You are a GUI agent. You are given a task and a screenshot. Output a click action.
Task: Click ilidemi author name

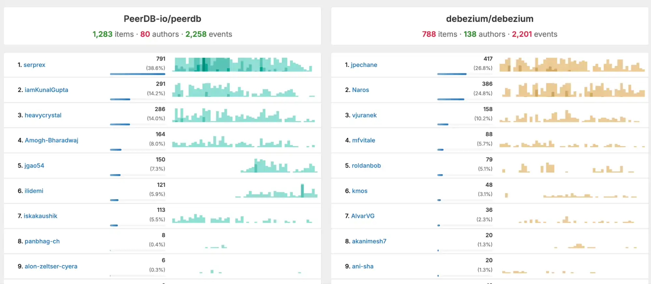point(34,191)
